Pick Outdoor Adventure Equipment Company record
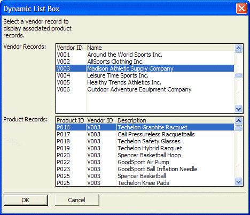 pyautogui.click(x=145, y=89)
